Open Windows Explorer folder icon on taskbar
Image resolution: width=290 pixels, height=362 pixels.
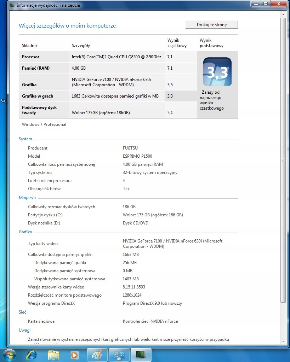tap(53, 355)
